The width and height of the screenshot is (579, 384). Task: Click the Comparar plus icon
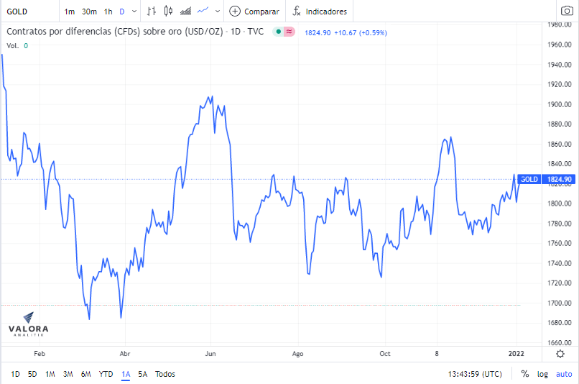[235, 12]
